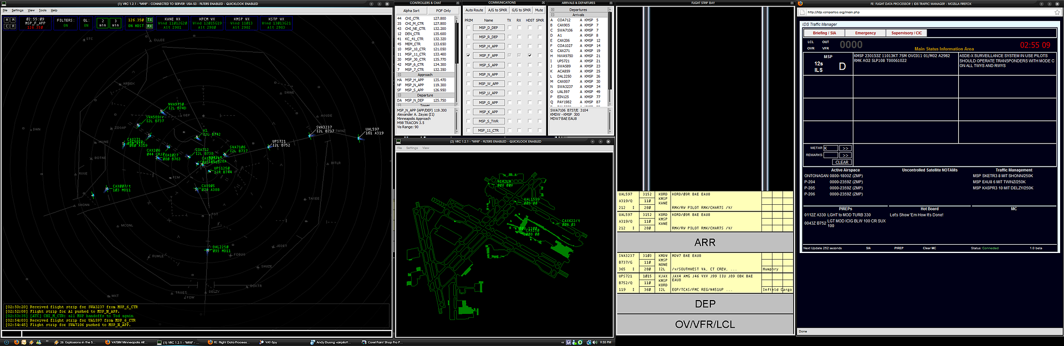Click the RX receive indicator button

150,26
